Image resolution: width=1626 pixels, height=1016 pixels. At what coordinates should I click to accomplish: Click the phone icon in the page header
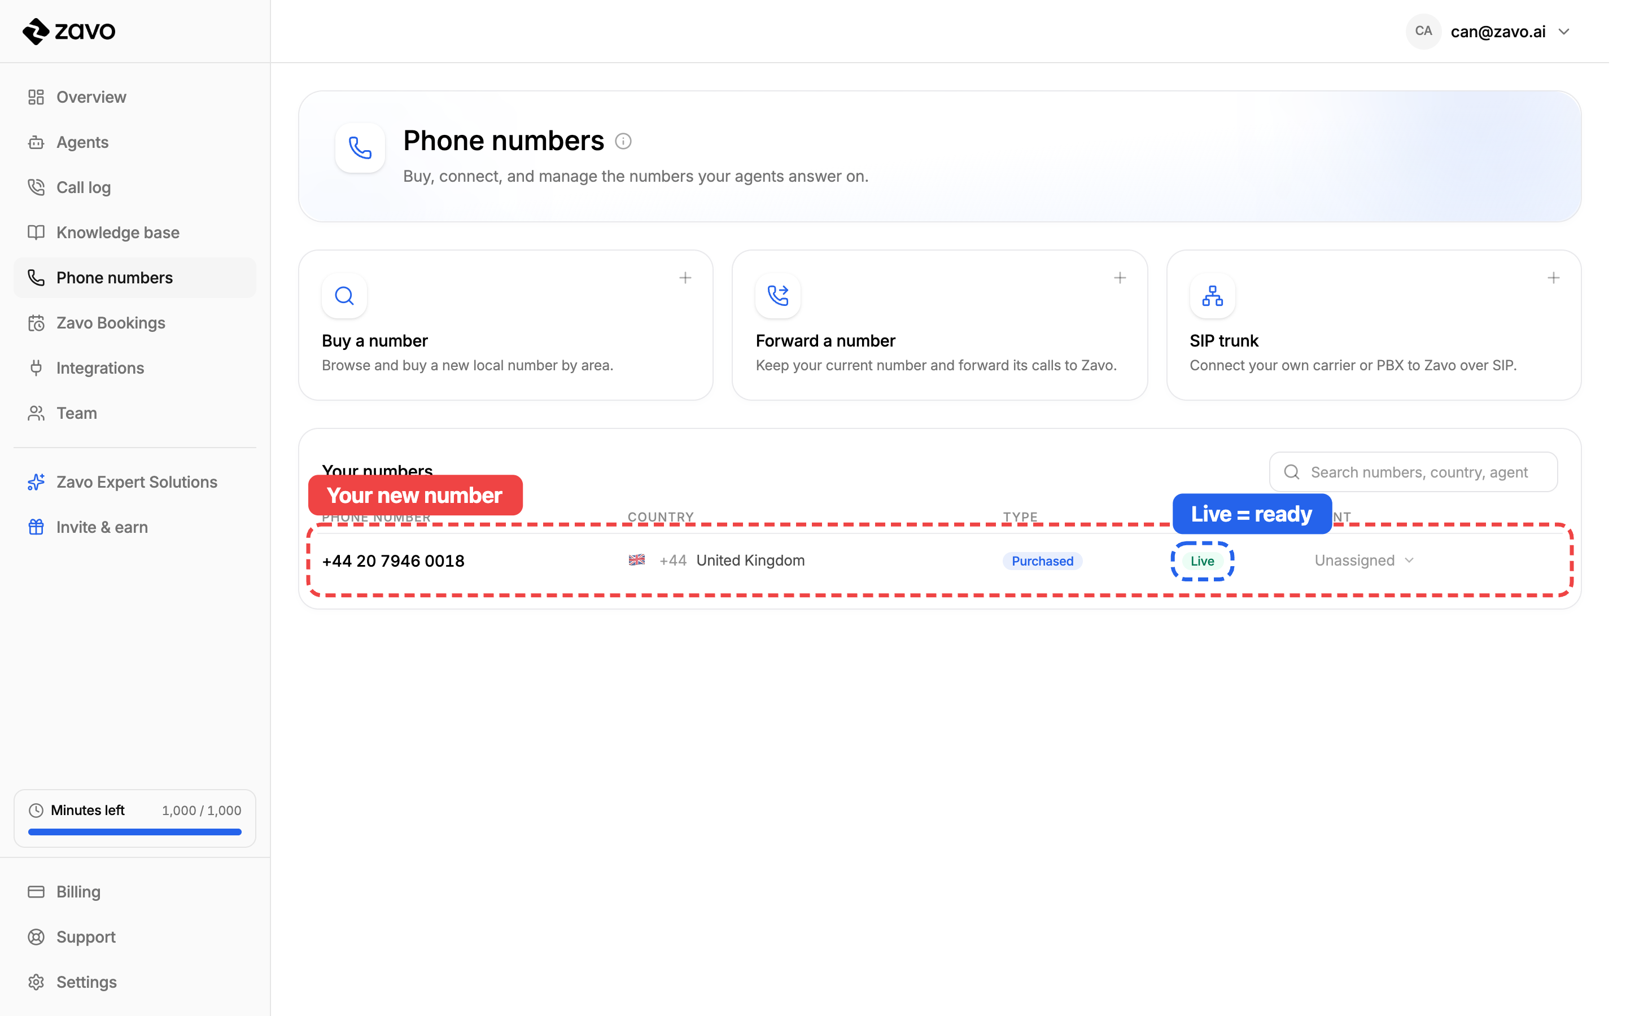coord(360,148)
